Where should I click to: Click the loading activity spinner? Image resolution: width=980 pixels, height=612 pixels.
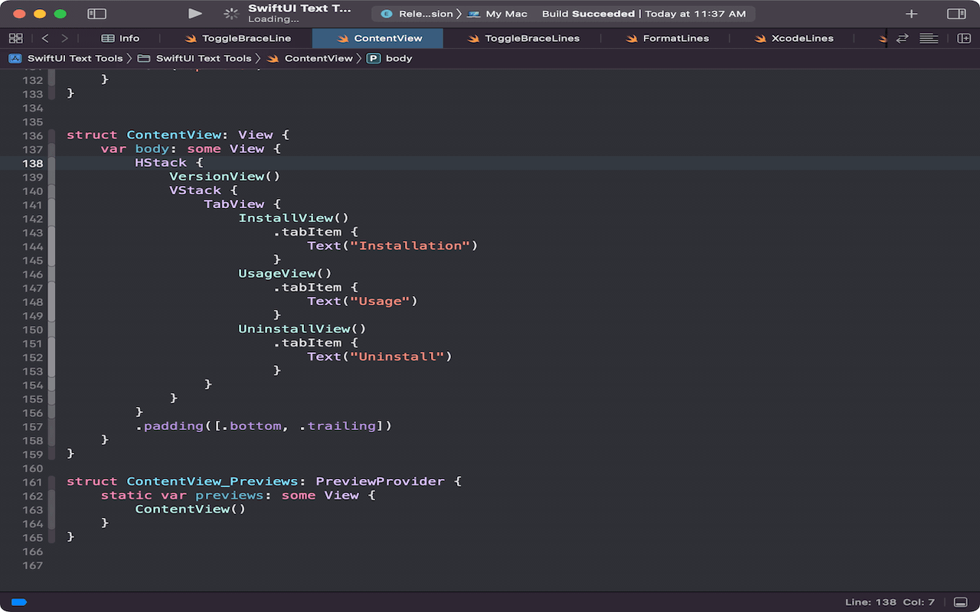coord(230,14)
